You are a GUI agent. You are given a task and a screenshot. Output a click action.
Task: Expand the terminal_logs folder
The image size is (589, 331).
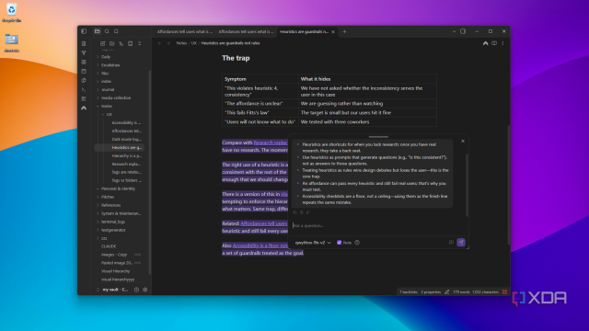pyautogui.click(x=113, y=222)
